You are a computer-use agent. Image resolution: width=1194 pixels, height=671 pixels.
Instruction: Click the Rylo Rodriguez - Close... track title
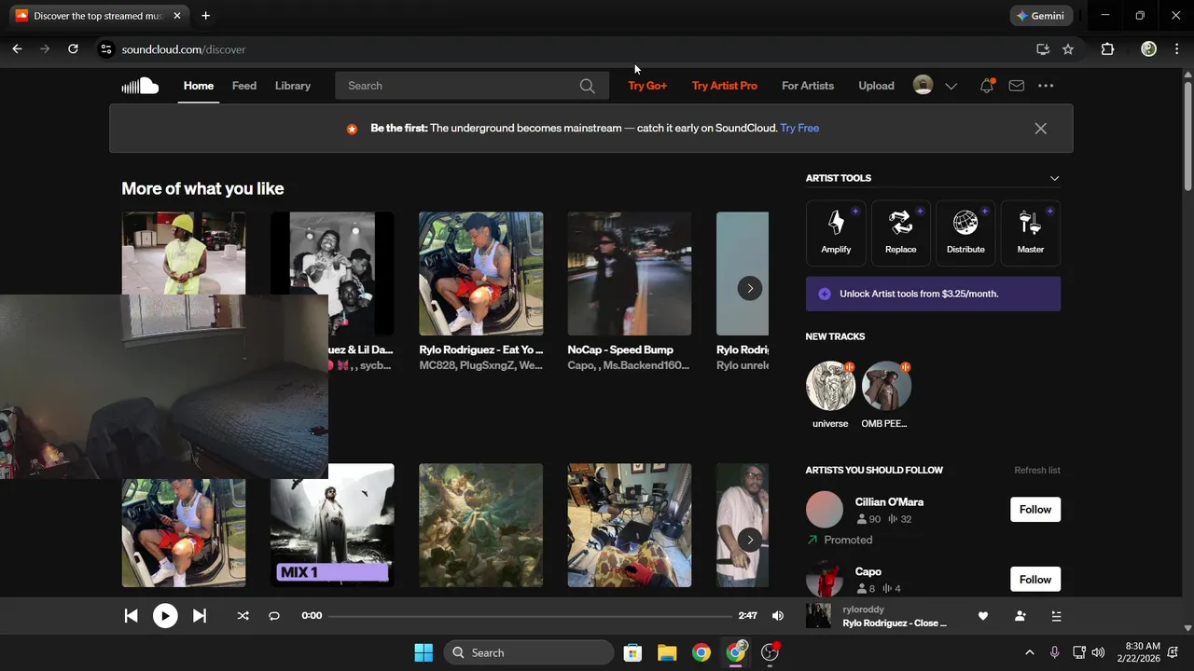click(x=895, y=623)
